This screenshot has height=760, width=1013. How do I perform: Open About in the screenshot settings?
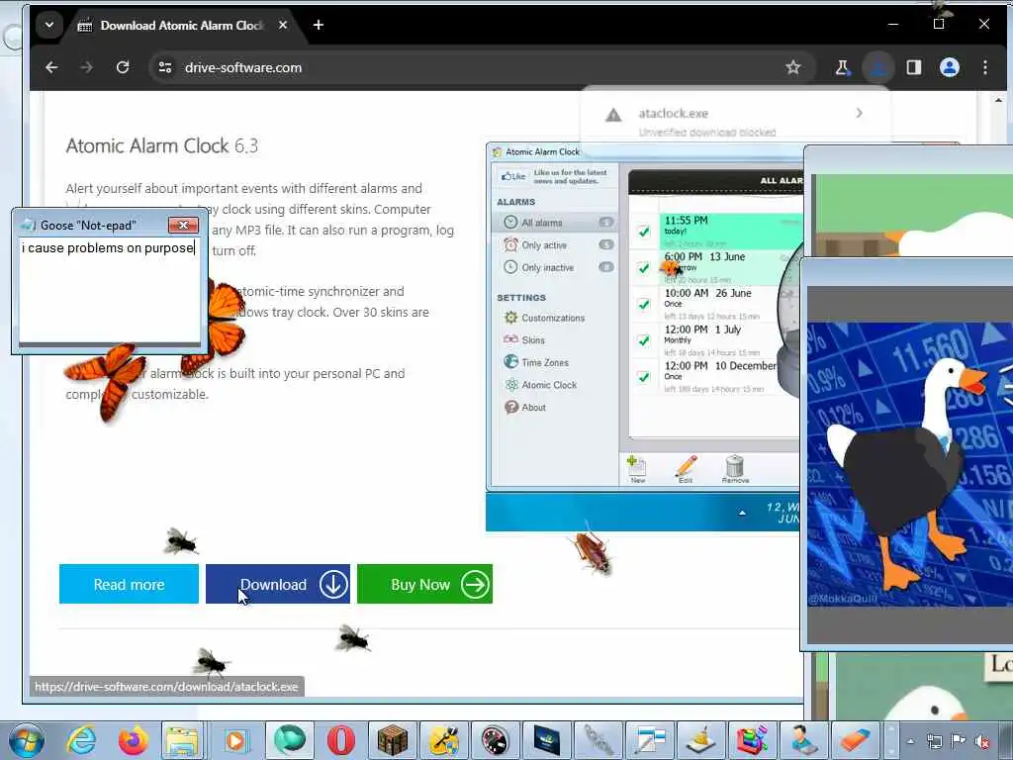click(525, 407)
